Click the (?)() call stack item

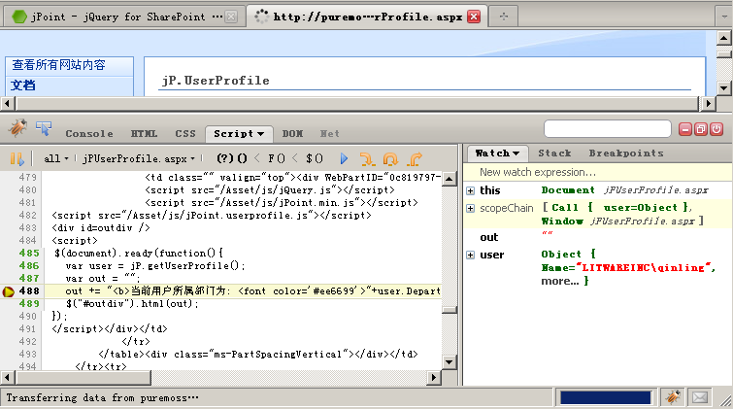click(x=232, y=158)
